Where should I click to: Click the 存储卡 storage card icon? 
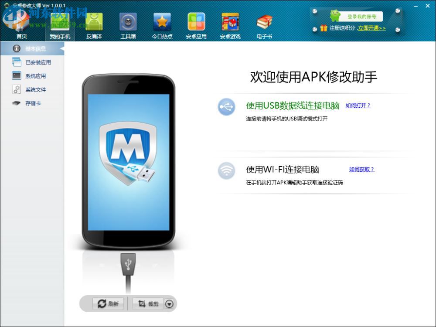pyautogui.click(x=17, y=103)
